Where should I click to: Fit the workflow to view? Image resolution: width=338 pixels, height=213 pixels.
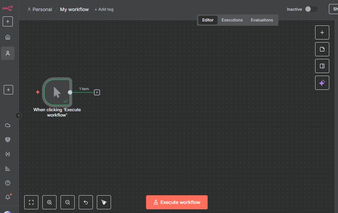point(31,202)
